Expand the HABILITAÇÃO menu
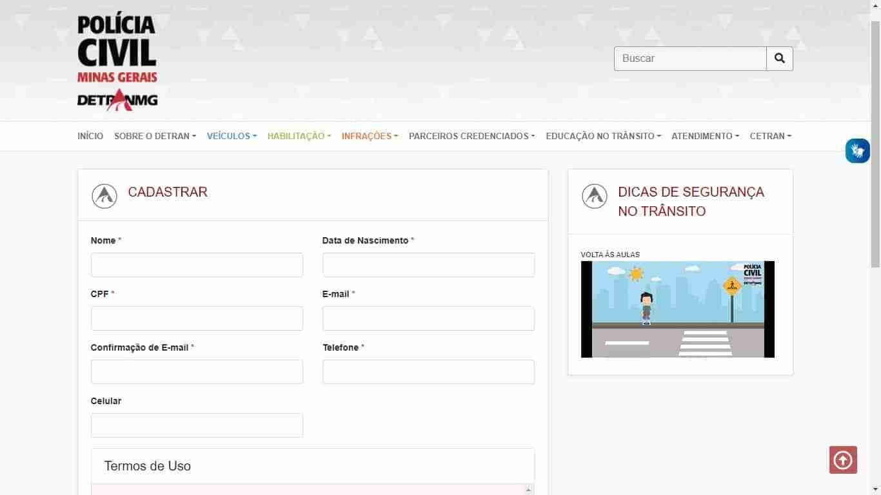The width and height of the screenshot is (881, 495). coord(299,136)
